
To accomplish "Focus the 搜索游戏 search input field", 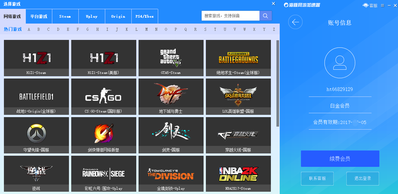I will click(230, 16).
